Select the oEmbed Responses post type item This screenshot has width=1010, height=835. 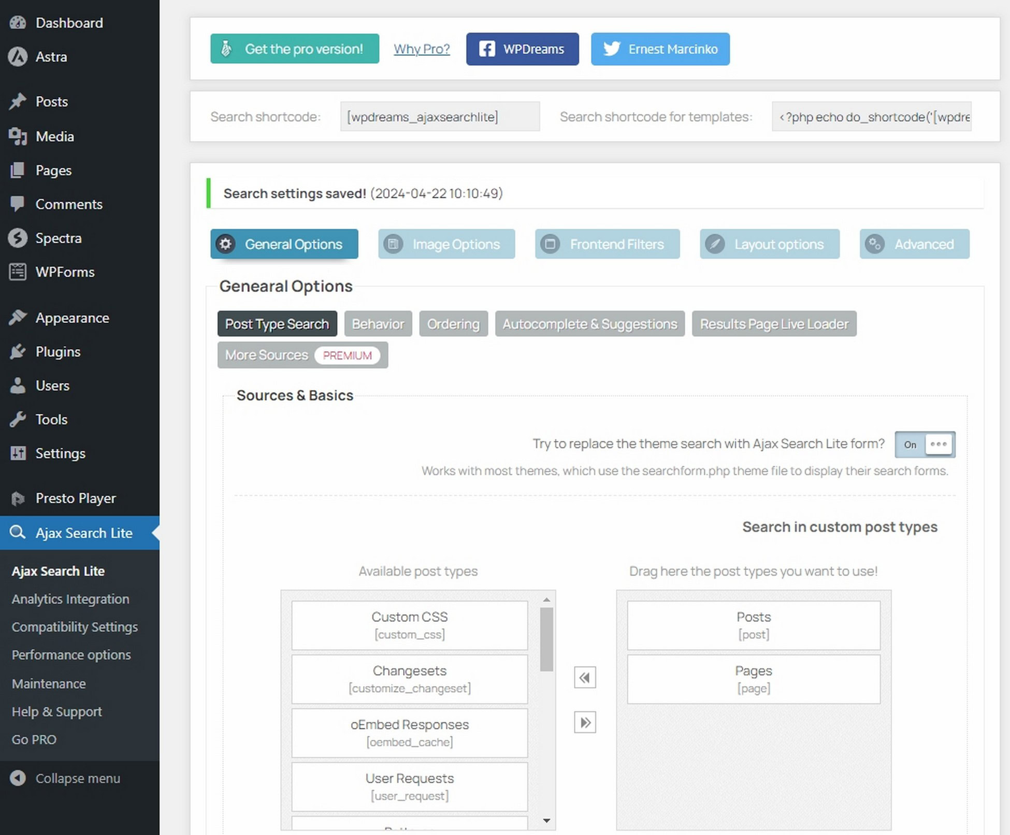(410, 733)
